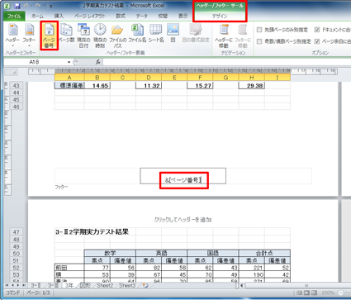
Task: Switch to the 図形 sheet tab
Action: point(85,285)
